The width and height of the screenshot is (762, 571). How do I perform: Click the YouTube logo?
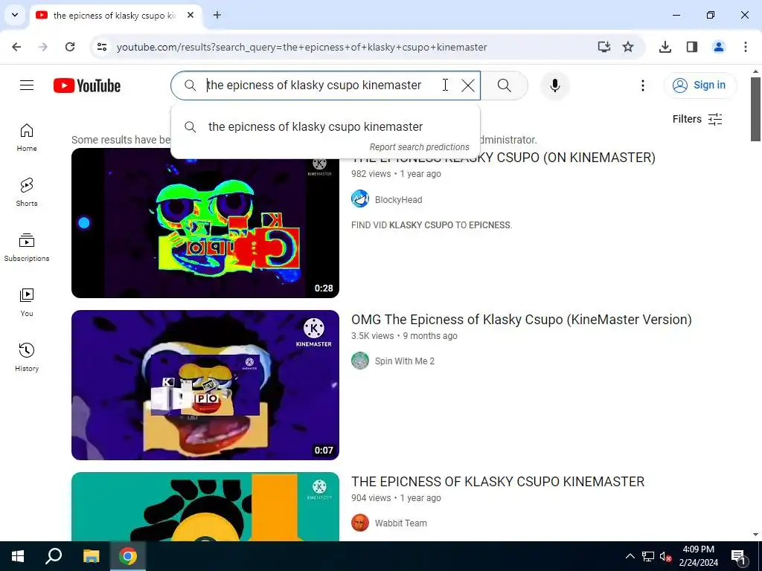pos(87,86)
